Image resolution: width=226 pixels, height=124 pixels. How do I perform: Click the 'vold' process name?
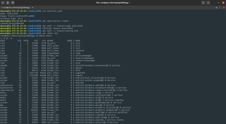coord(78,63)
